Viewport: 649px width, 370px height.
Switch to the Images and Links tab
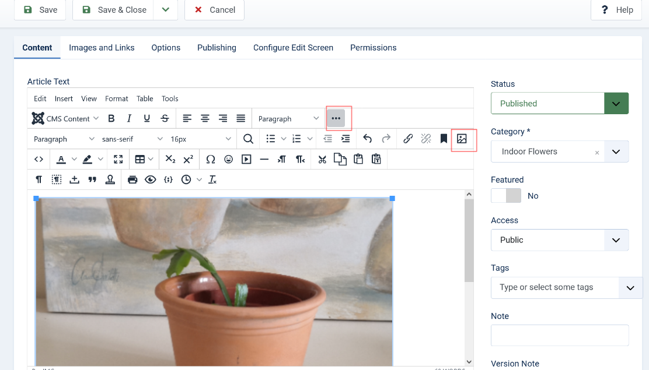point(102,48)
